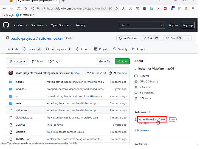Open the tests folder

tap(18, 103)
